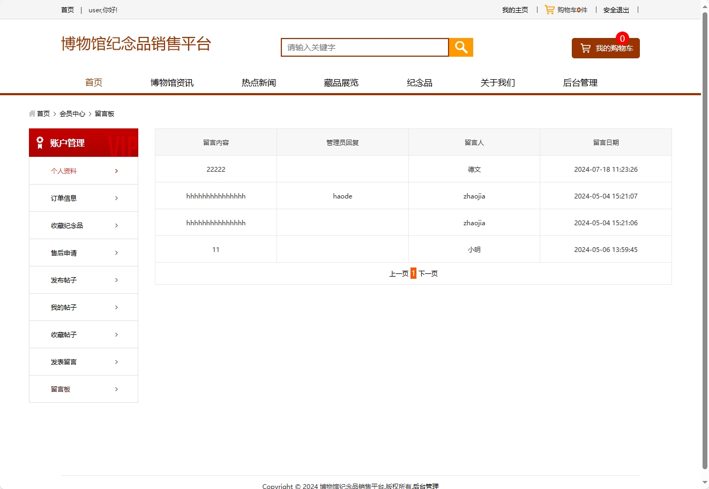Expand the 订单信息 chevron

pyautogui.click(x=116, y=198)
